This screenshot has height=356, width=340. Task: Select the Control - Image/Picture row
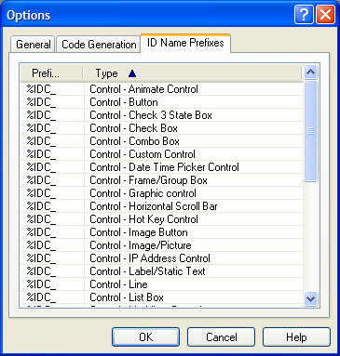pos(162,245)
